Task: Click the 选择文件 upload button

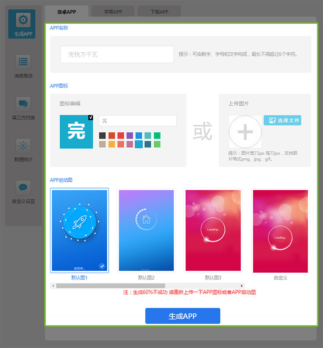Action: 282,120
